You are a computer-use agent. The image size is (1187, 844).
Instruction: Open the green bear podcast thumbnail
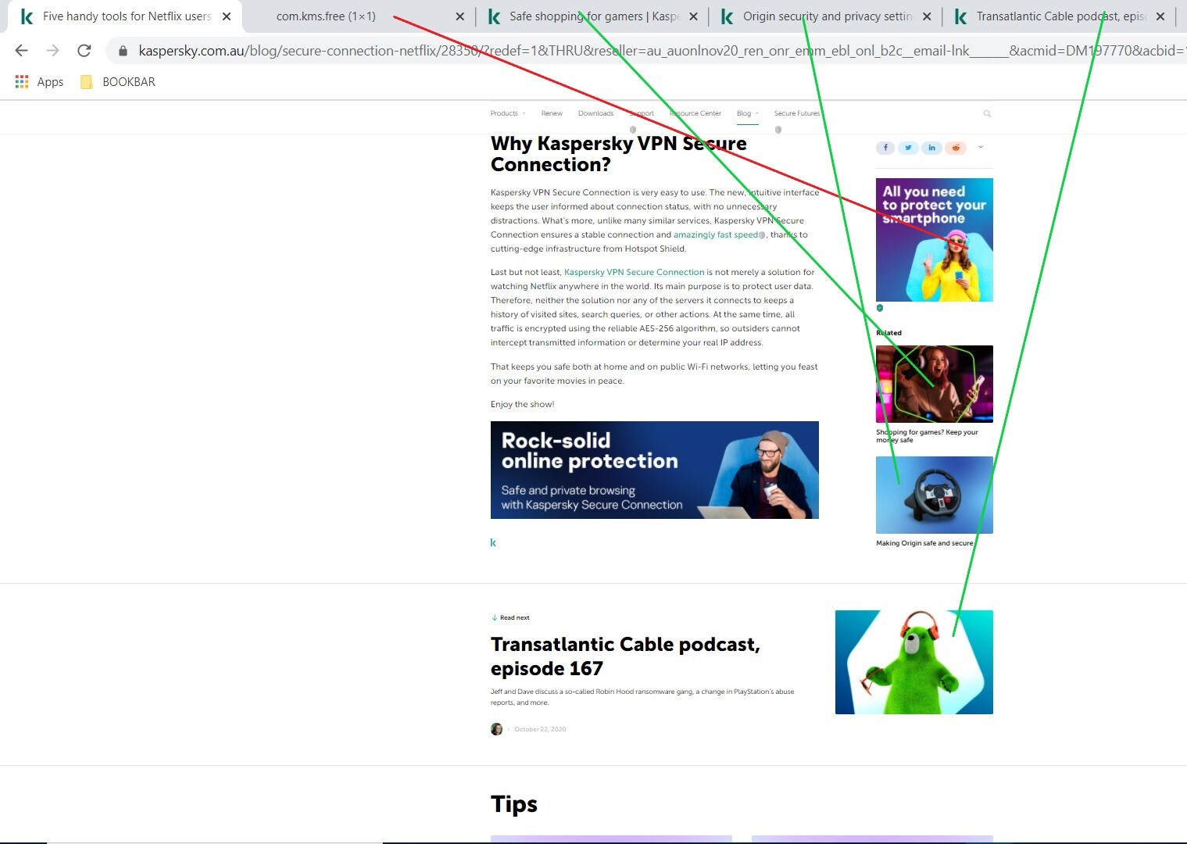tap(914, 662)
